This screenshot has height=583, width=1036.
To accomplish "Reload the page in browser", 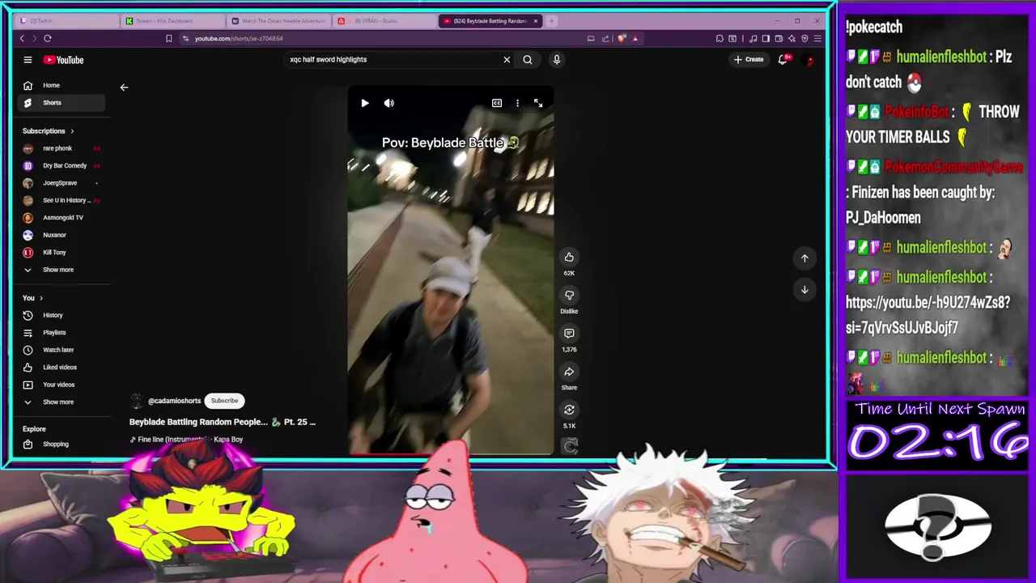I will click(x=48, y=38).
